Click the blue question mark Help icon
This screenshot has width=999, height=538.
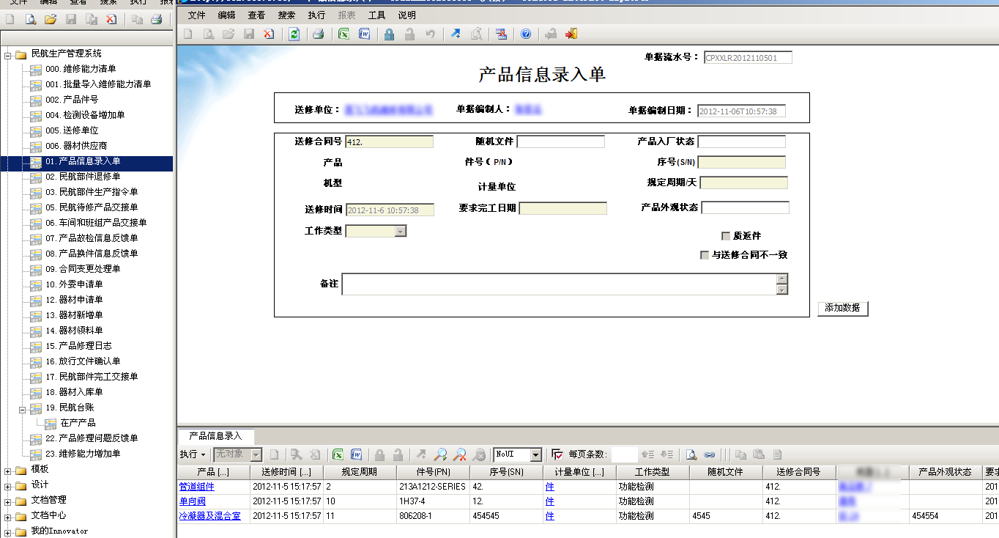coord(525,34)
